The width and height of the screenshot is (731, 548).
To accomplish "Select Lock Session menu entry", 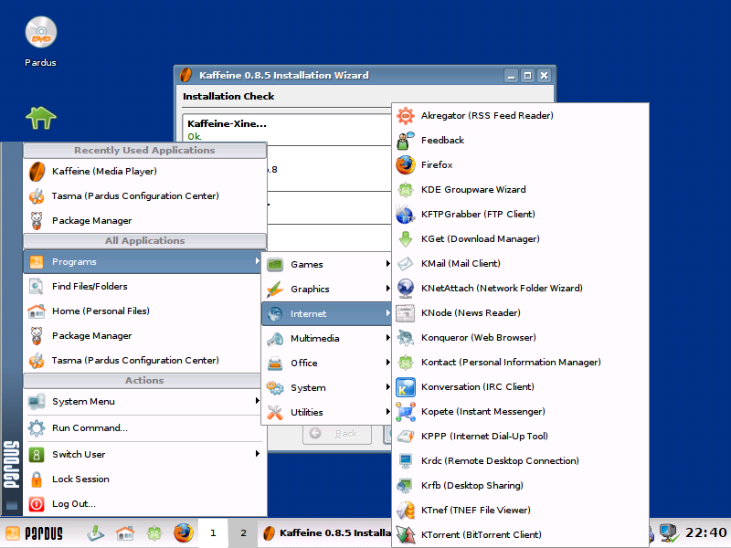I will tap(145, 479).
